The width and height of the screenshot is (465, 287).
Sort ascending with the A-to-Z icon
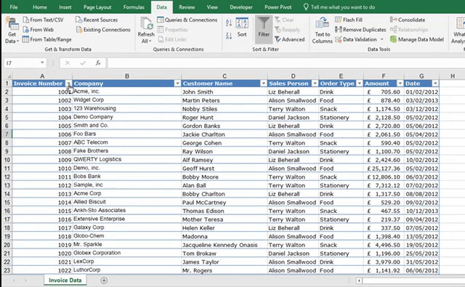(x=229, y=23)
